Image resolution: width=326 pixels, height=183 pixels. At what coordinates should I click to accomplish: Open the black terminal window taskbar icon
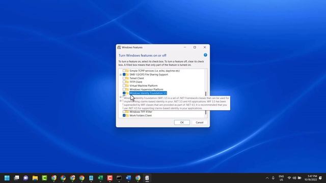click(119, 178)
